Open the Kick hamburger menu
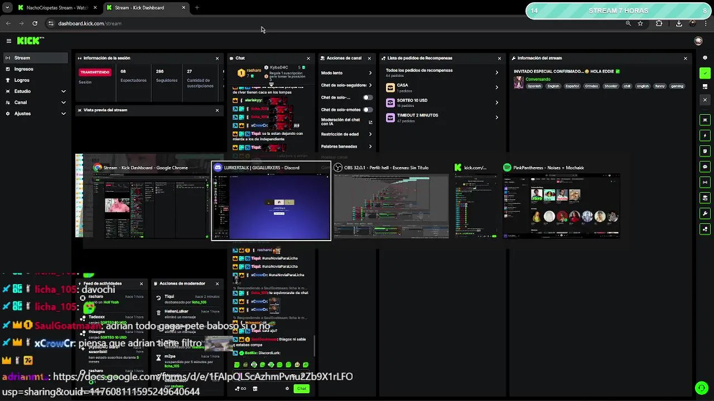Image resolution: width=714 pixels, height=401 pixels. point(9,41)
